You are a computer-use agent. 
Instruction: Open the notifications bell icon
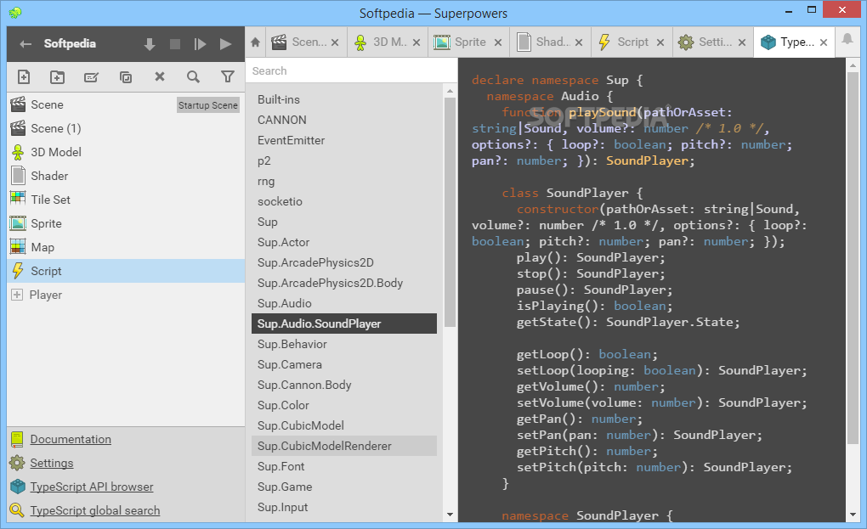coord(847,39)
